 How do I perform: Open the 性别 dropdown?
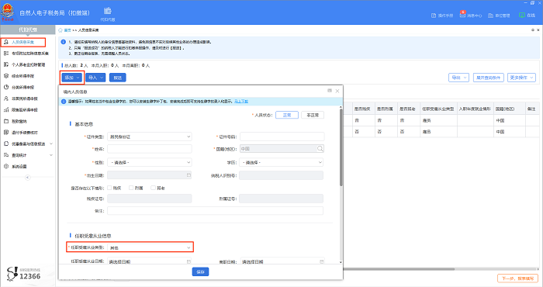point(149,162)
